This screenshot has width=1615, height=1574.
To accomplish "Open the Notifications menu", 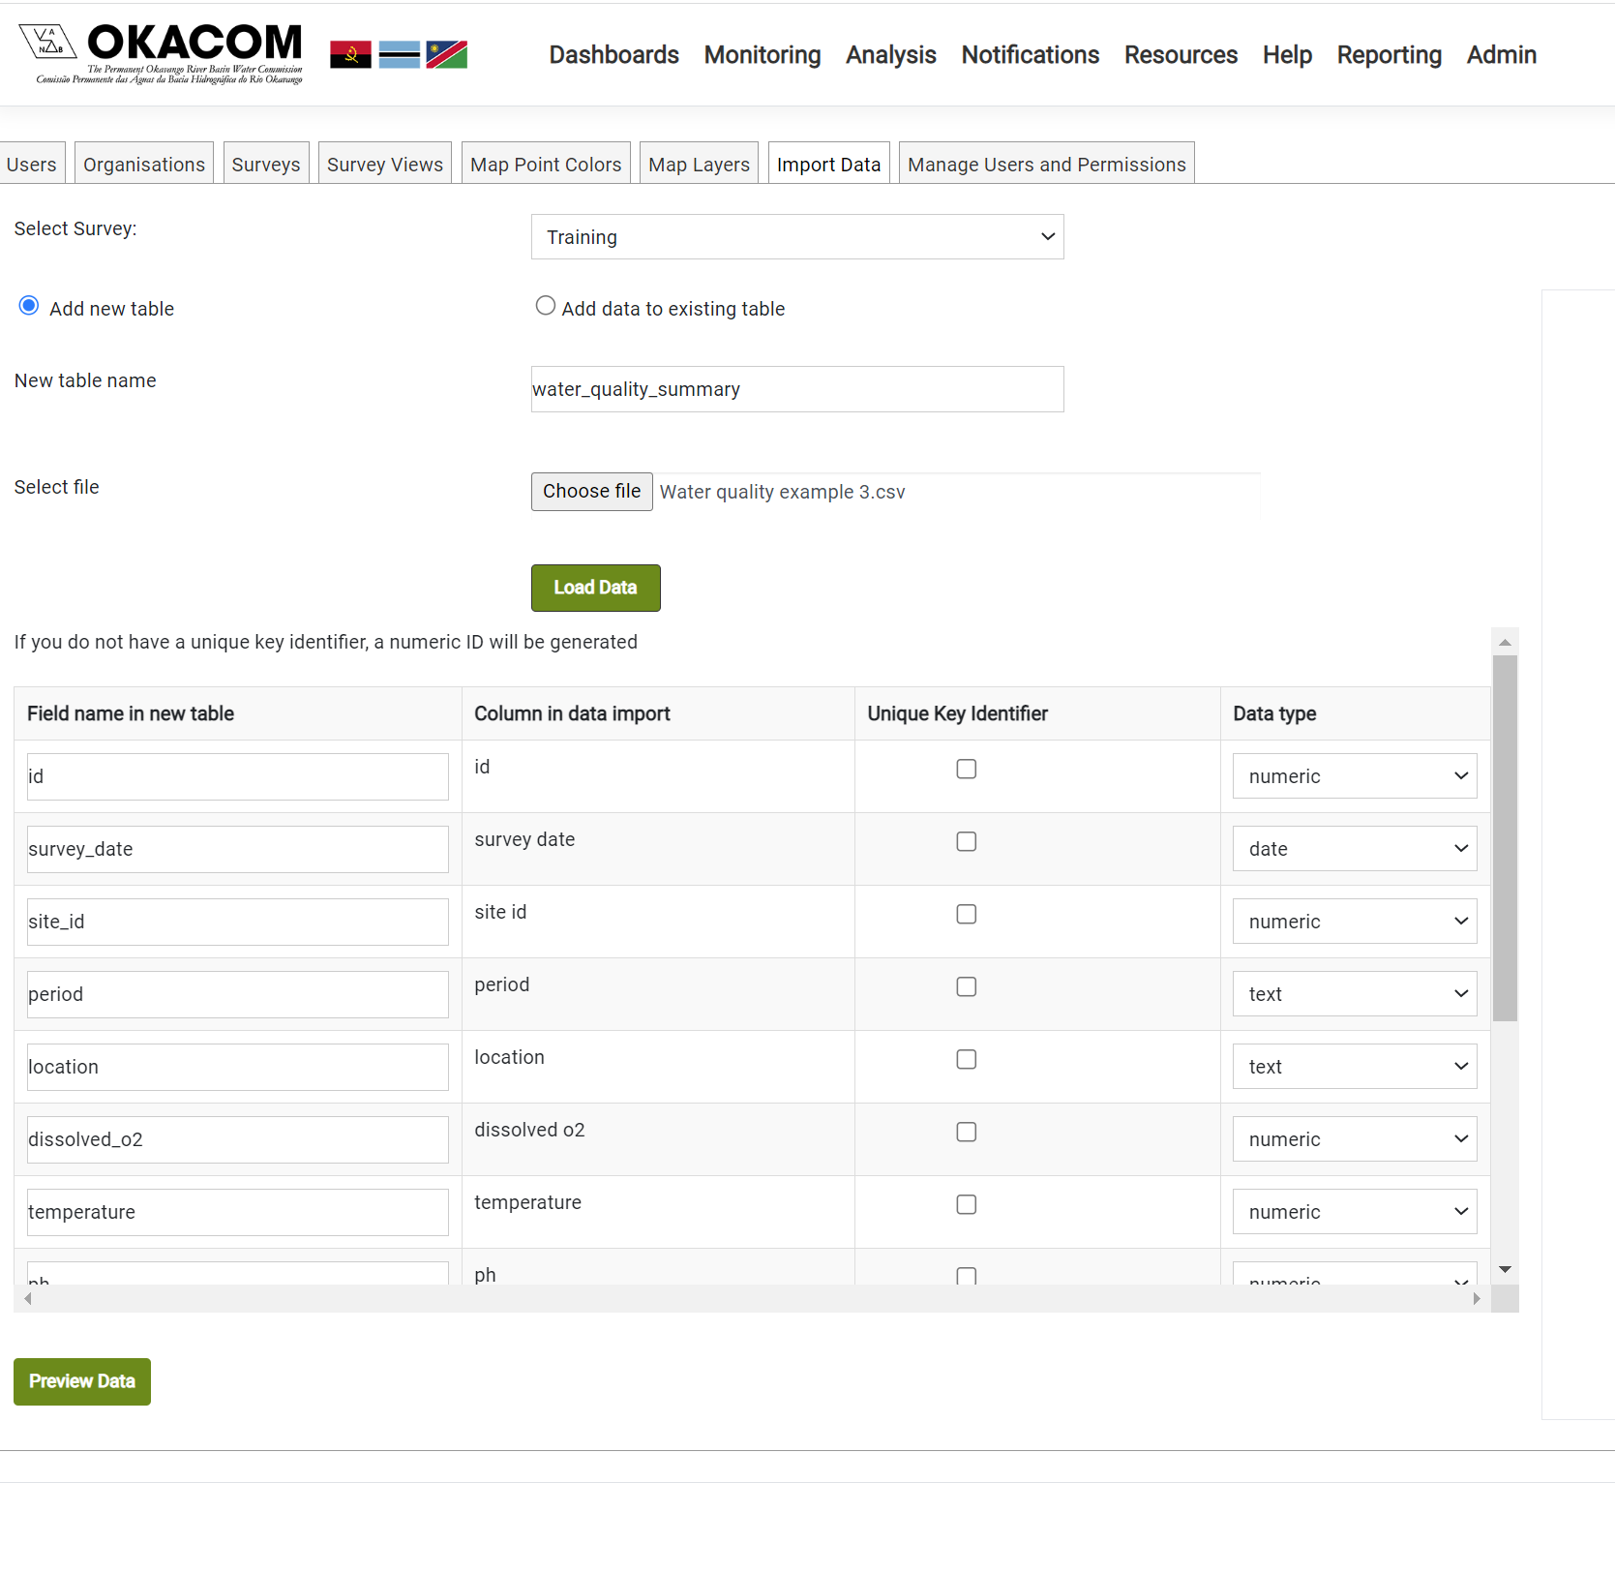I will tap(1030, 55).
